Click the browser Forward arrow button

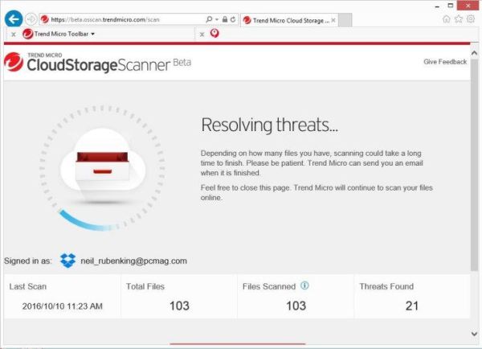point(31,19)
